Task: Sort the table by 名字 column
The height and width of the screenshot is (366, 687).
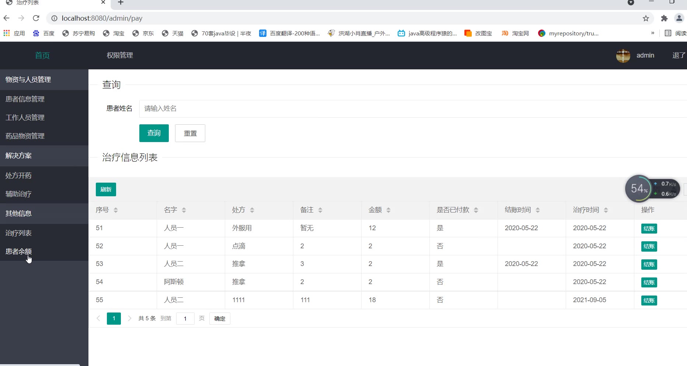Action: tap(184, 210)
